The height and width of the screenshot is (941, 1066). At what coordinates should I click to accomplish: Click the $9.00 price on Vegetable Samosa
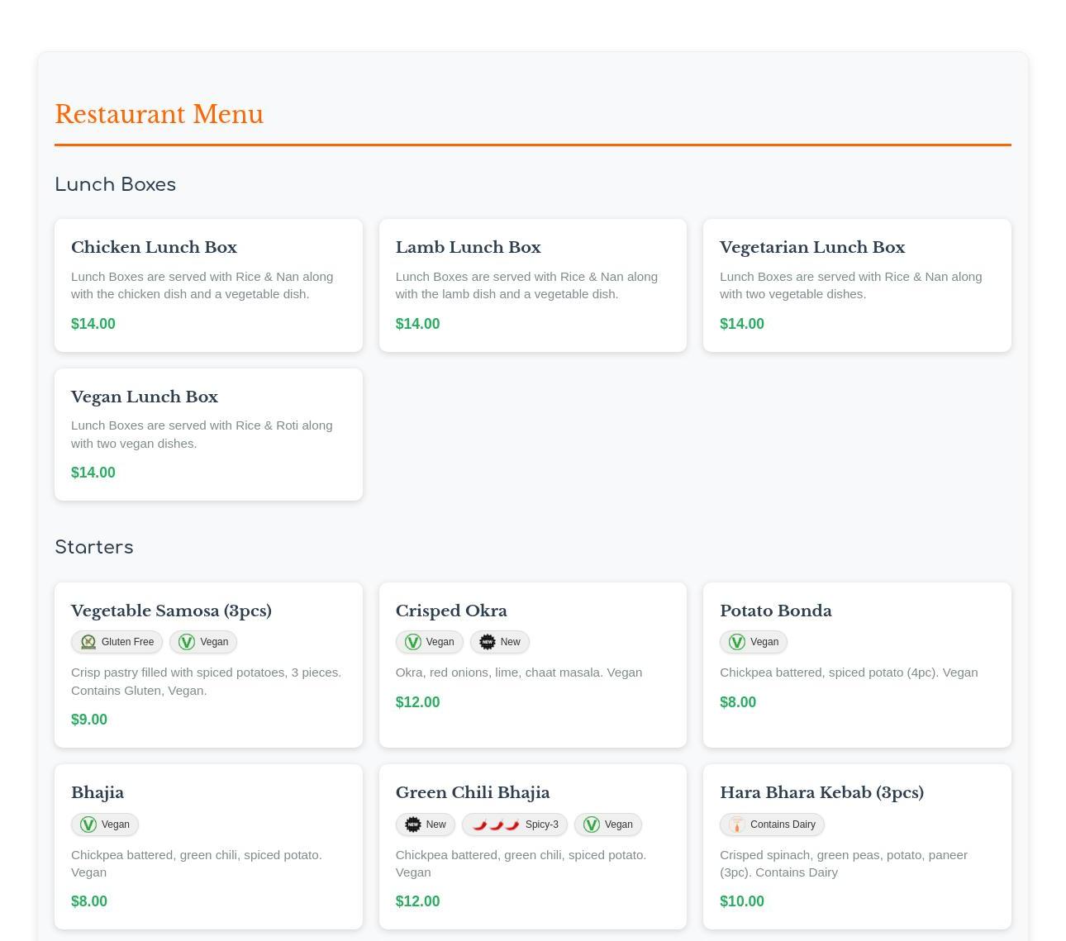(89, 720)
